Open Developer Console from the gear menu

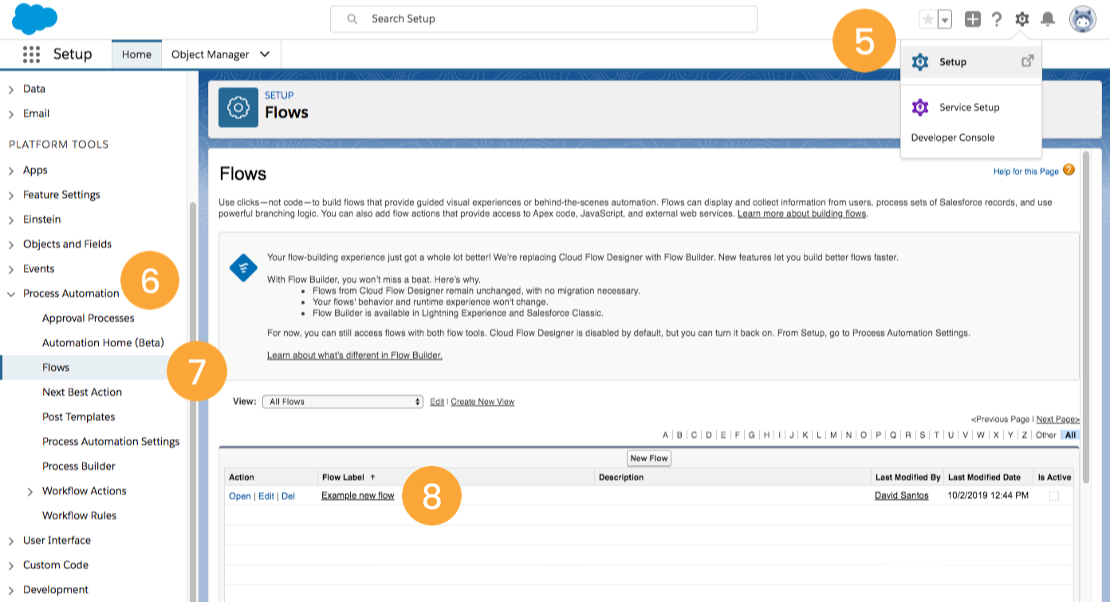pyautogui.click(x=953, y=138)
